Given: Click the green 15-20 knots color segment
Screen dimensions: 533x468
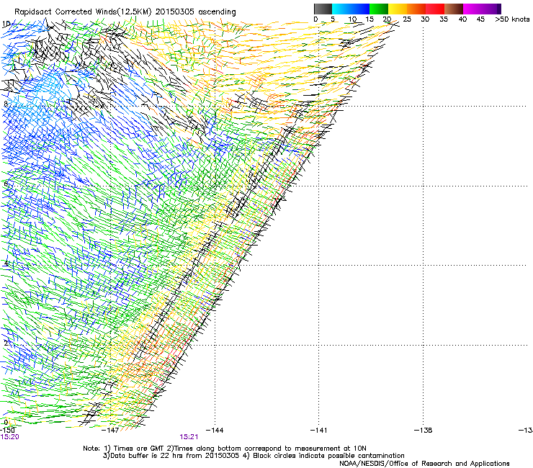Looking at the screenshot, I should (x=379, y=9).
